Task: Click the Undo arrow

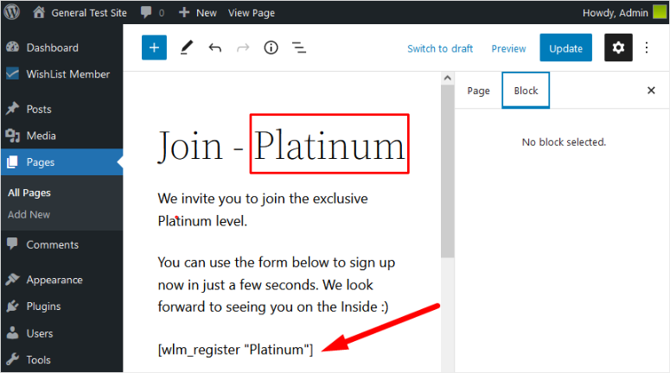Action: (x=215, y=48)
